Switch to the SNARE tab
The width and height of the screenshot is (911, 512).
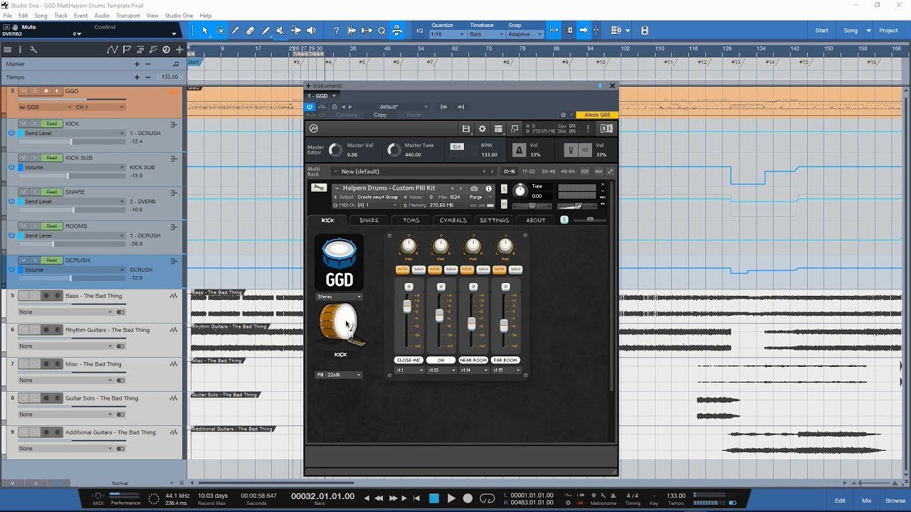(x=369, y=220)
